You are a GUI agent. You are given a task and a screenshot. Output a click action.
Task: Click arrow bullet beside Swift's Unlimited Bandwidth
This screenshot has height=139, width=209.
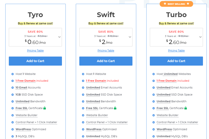83,102
